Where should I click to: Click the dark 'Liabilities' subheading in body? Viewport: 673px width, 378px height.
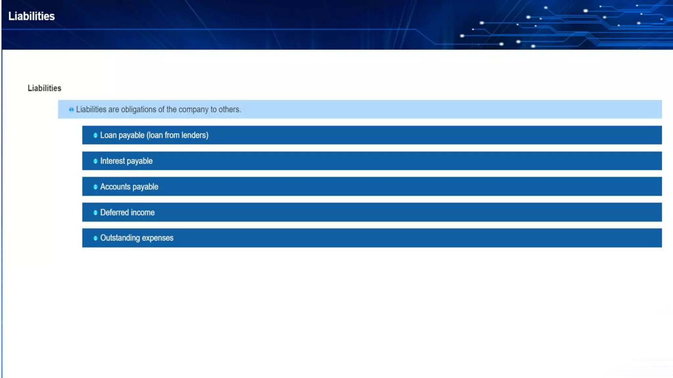(x=44, y=88)
